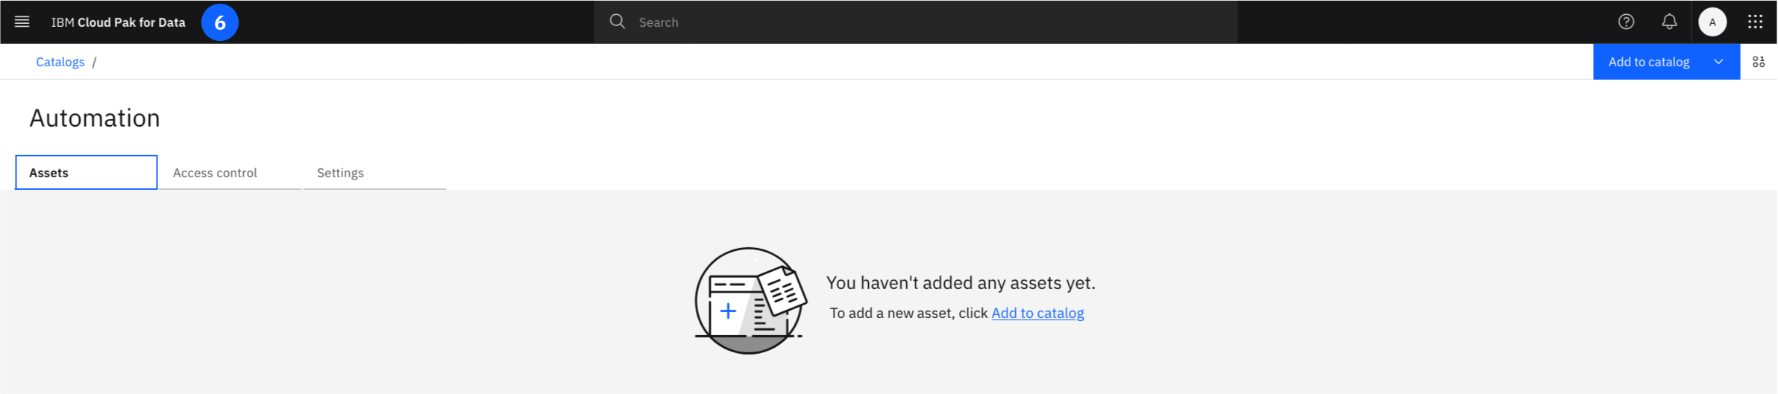The image size is (1778, 394).
Task: Click the Automation catalog heading
Action: (95, 118)
